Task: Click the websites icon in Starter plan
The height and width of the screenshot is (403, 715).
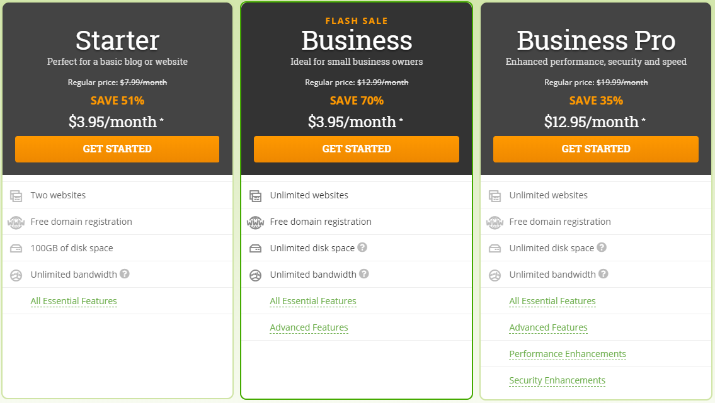Action: (x=16, y=196)
